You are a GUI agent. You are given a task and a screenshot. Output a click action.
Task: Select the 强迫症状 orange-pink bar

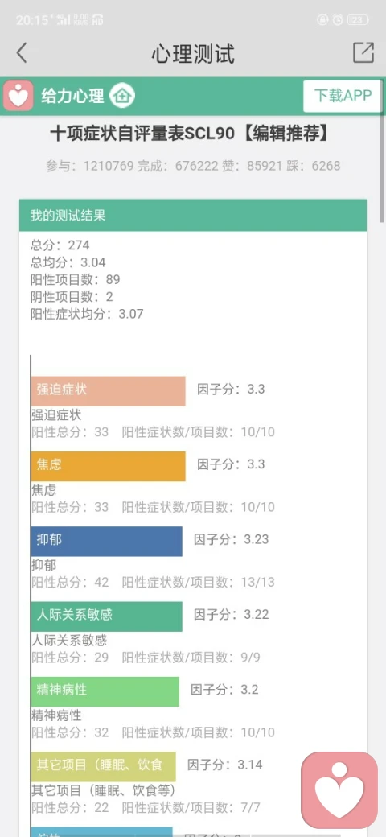coord(109,391)
